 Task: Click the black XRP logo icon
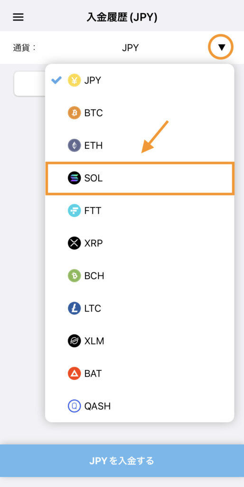74,243
